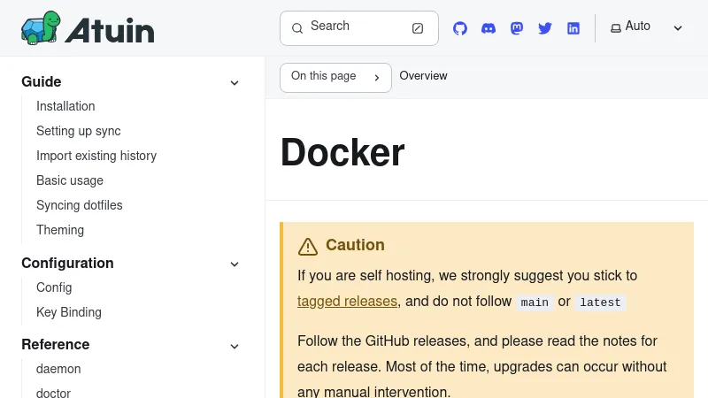Expand the On this page menu
Image resolution: width=708 pixels, height=398 pixels.
[x=335, y=78]
